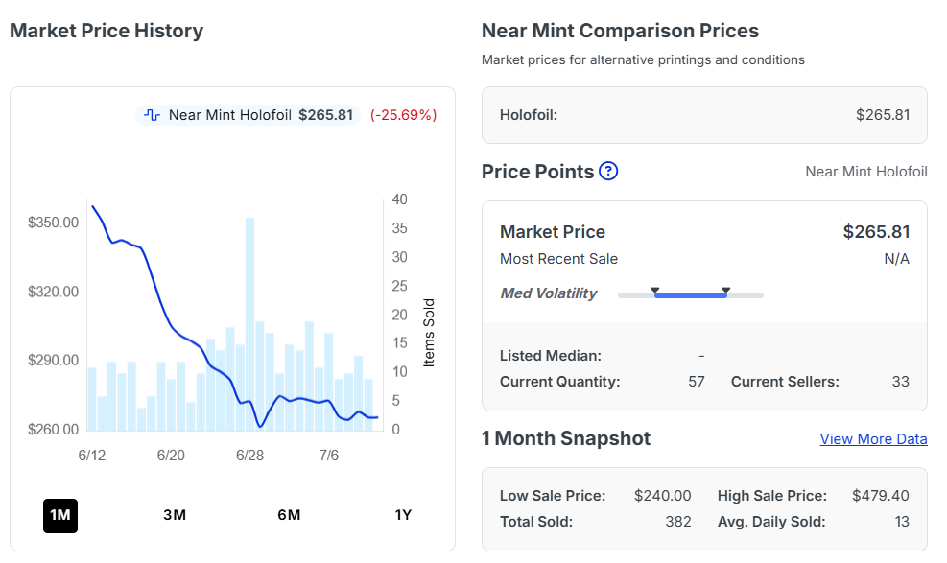The width and height of the screenshot is (947, 563).
Task: Click the Holofoil comparison price row
Action: (704, 115)
